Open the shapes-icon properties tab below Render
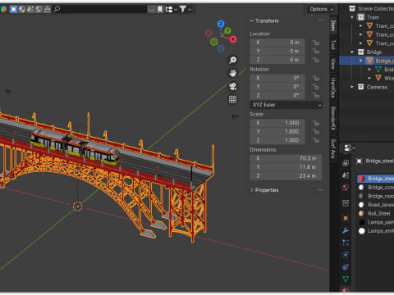This screenshot has height=295, width=394. 346,175
